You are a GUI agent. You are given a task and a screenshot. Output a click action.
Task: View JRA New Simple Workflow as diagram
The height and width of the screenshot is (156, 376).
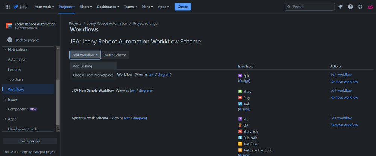[145, 90]
